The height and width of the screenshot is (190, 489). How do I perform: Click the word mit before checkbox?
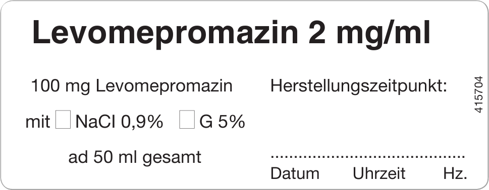click(38, 122)
